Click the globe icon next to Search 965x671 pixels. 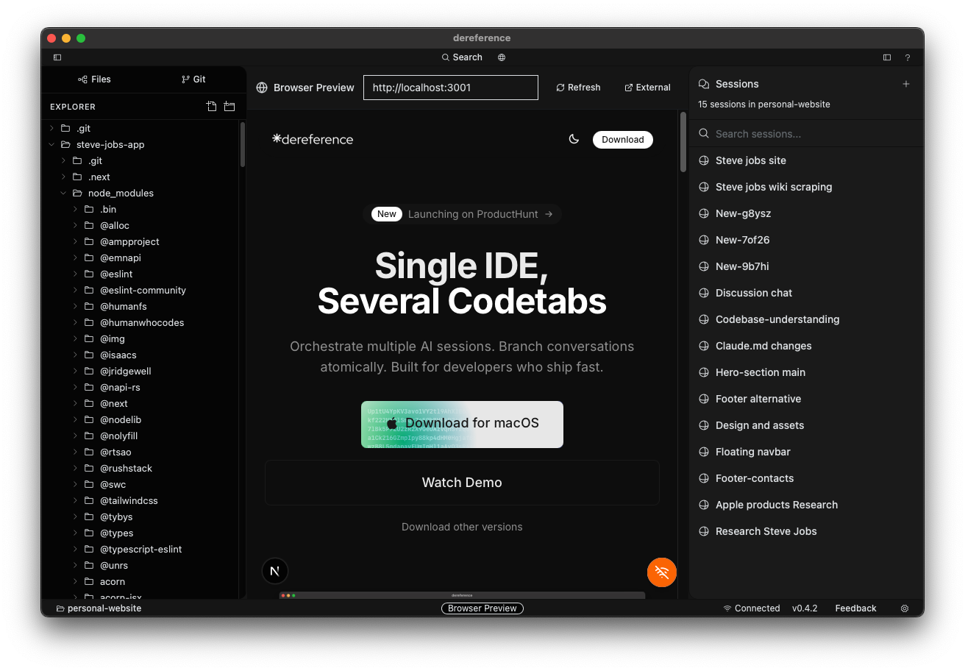[502, 57]
